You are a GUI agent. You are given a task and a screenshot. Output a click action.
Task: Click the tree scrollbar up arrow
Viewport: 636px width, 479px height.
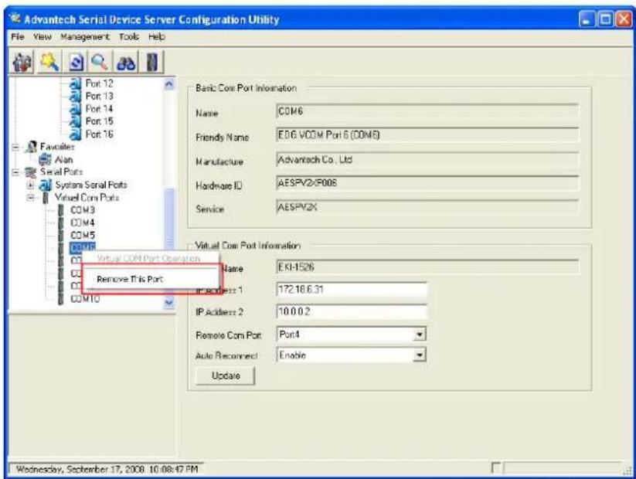click(169, 84)
